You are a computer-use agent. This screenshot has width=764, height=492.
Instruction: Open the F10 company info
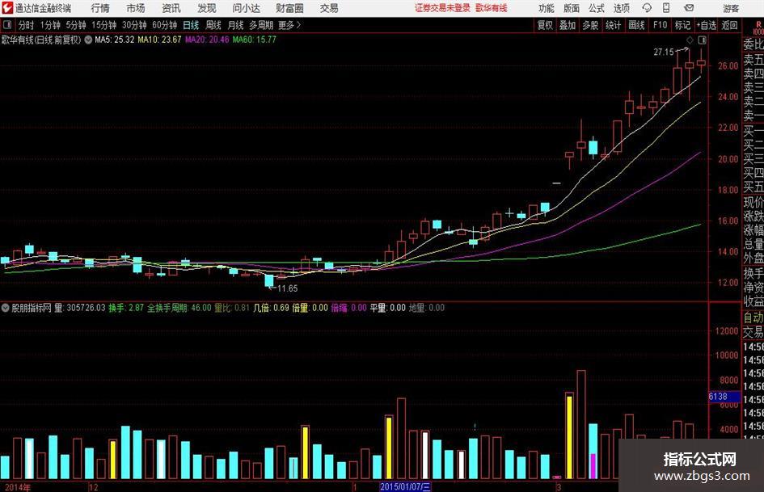coord(660,25)
